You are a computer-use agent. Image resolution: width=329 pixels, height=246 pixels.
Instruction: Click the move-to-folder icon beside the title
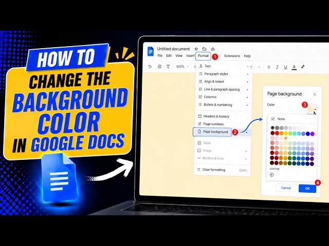[x=205, y=49]
